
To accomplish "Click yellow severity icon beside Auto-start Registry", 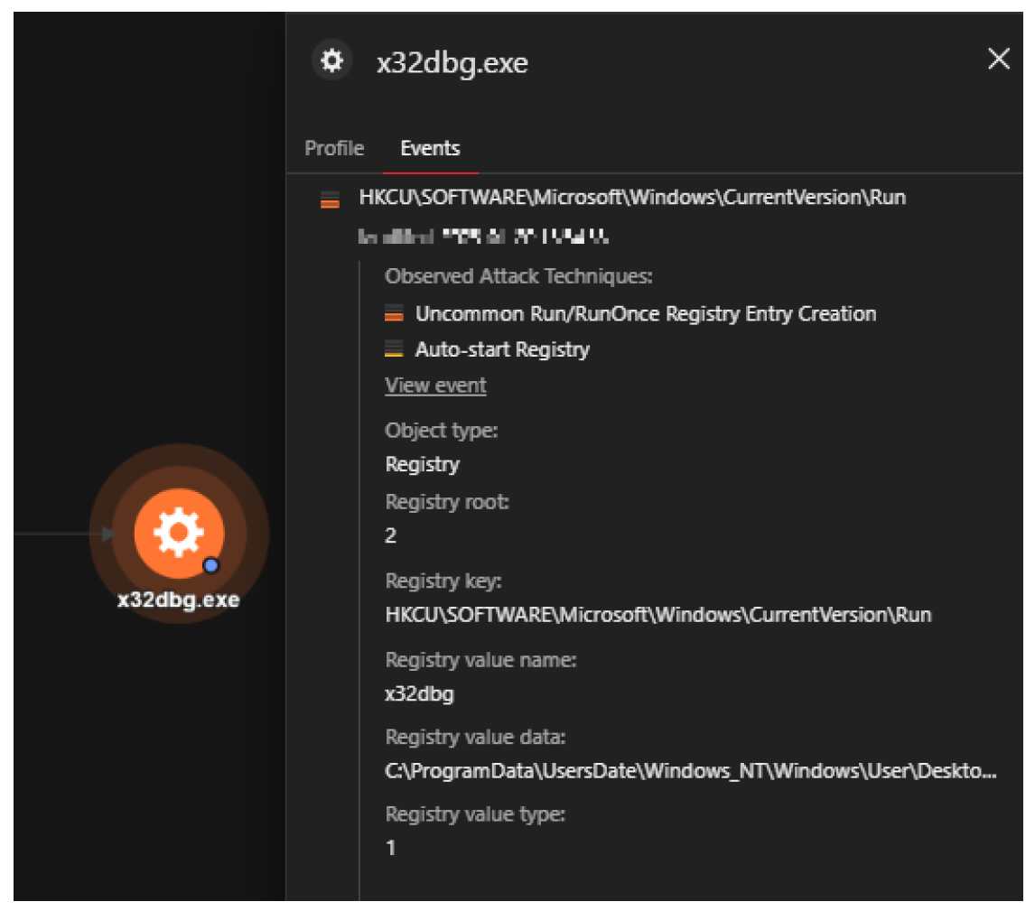I will (393, 349).
